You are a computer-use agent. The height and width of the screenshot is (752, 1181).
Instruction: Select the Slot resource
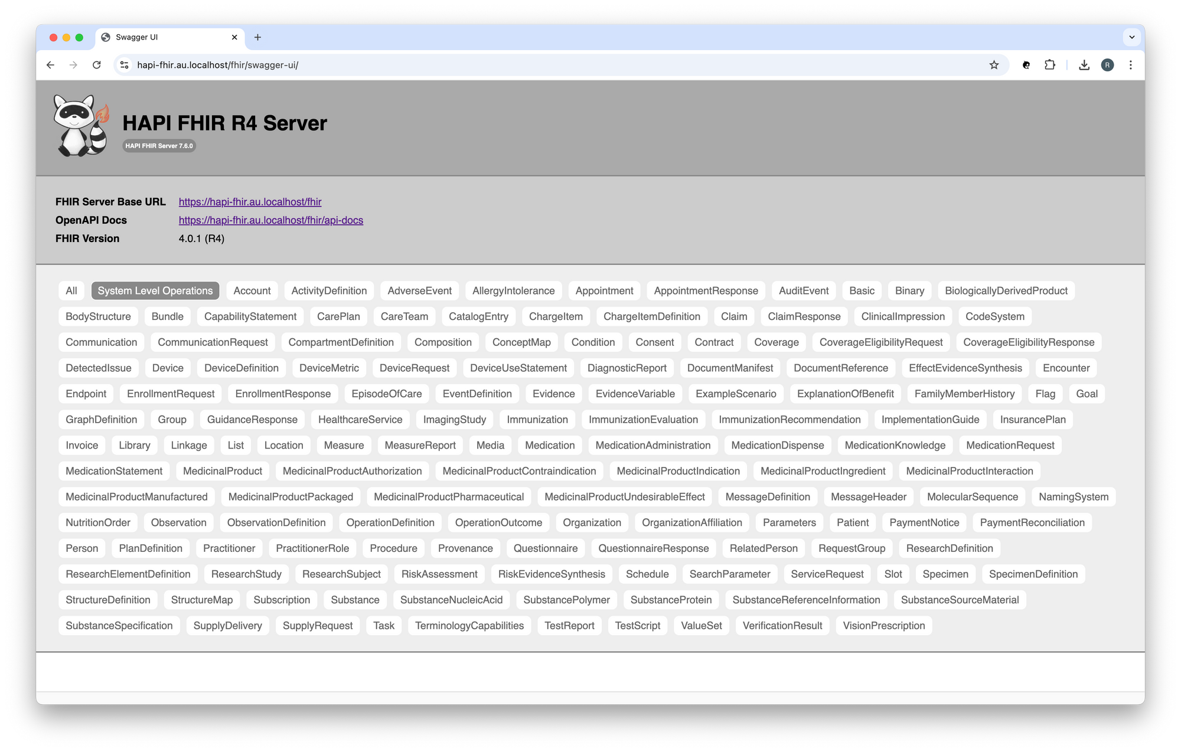[893, 574]
